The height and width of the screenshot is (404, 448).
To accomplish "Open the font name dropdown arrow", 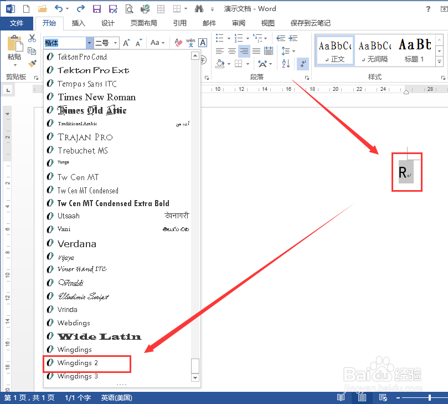I will (89, 43).
